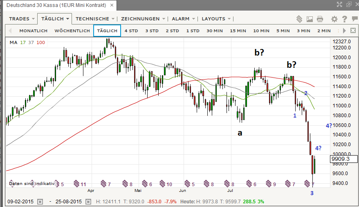
Task: Close the timeframe selection bar
Action: [x=353, y=31]
